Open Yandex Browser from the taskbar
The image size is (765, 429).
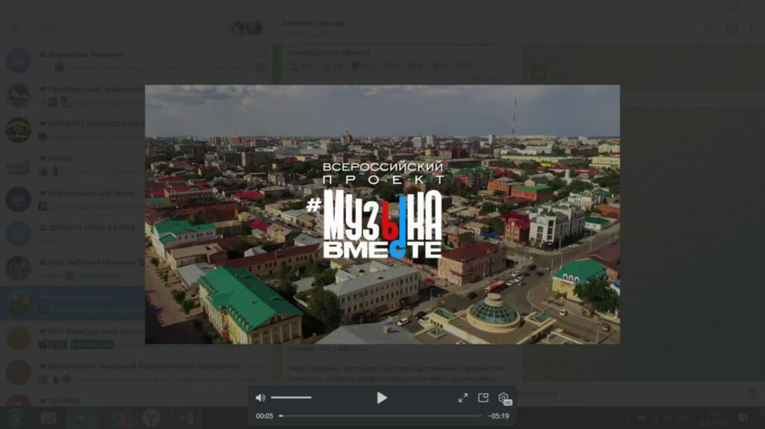click(151, 419)
